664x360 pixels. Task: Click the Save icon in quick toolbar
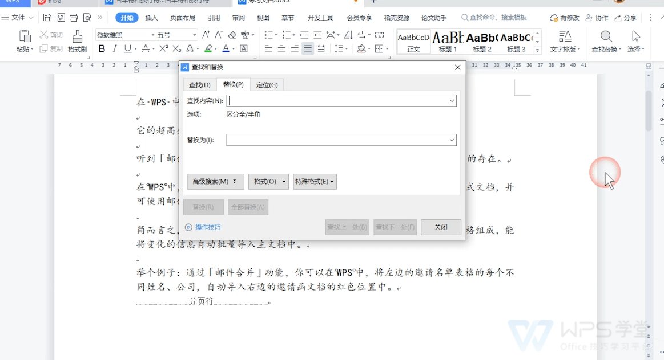pyautogui.click(x=47, y=17)
